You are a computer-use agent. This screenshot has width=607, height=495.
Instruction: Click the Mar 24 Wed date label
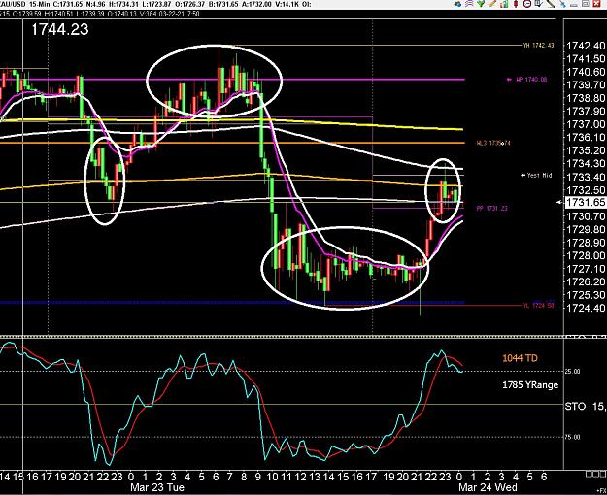click(488, 487)
